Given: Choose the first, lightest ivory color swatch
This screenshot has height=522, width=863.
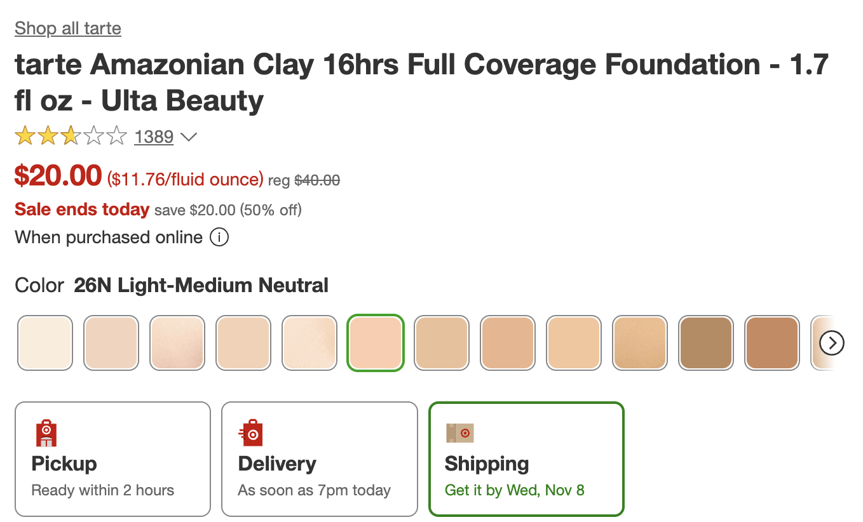Looking at the screenshot, I should click(45, 343).
